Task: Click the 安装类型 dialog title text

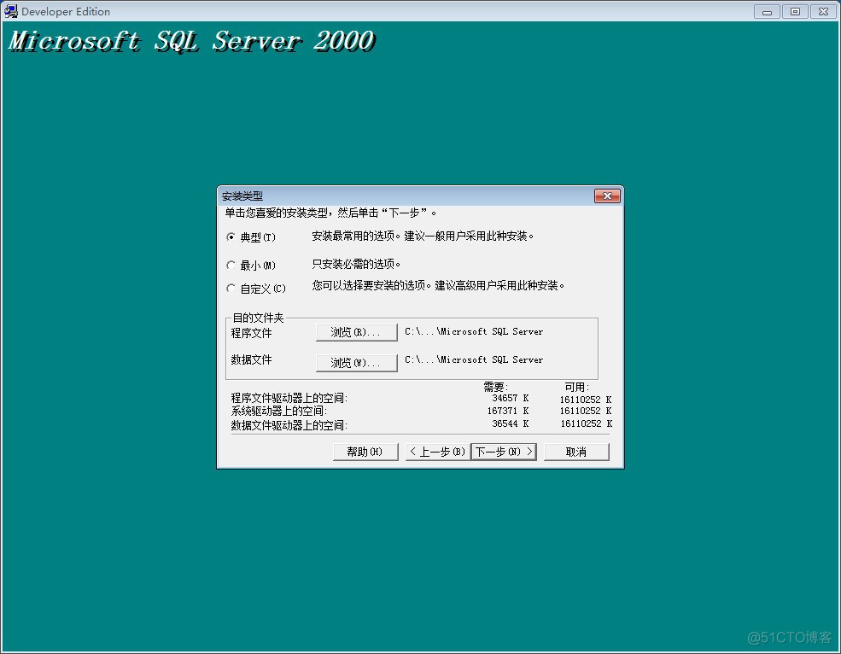Action: click(x=242, y=196)
